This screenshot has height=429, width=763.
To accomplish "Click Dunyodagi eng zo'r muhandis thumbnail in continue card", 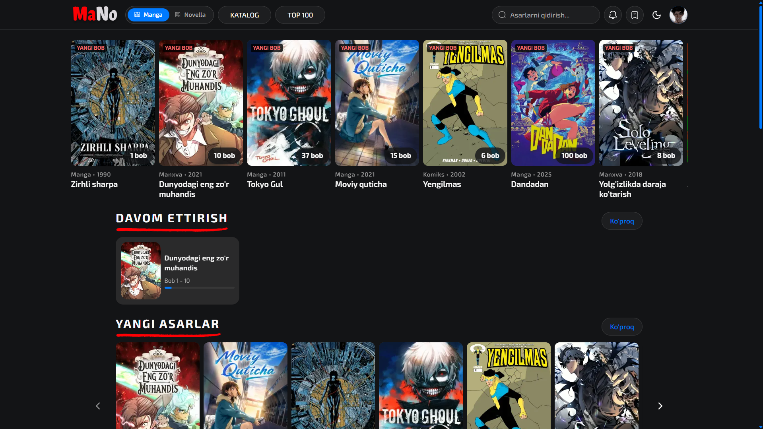I will pyautogui.click(x=141, y=271).
